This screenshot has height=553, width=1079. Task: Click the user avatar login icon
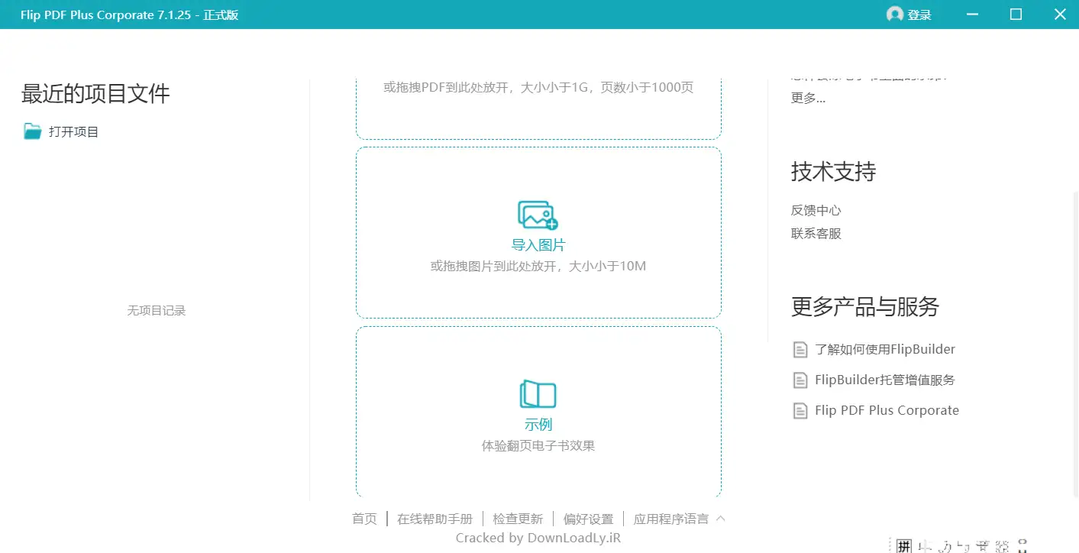point(894,15)
